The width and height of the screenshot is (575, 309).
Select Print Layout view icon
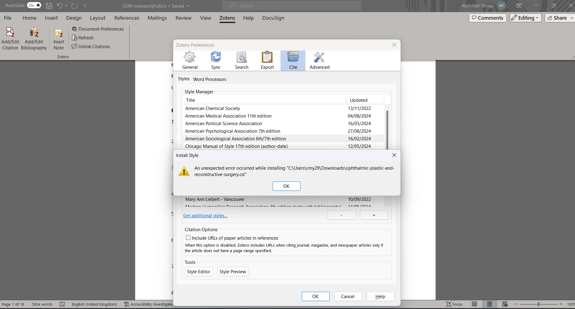(x=489, y=304)
